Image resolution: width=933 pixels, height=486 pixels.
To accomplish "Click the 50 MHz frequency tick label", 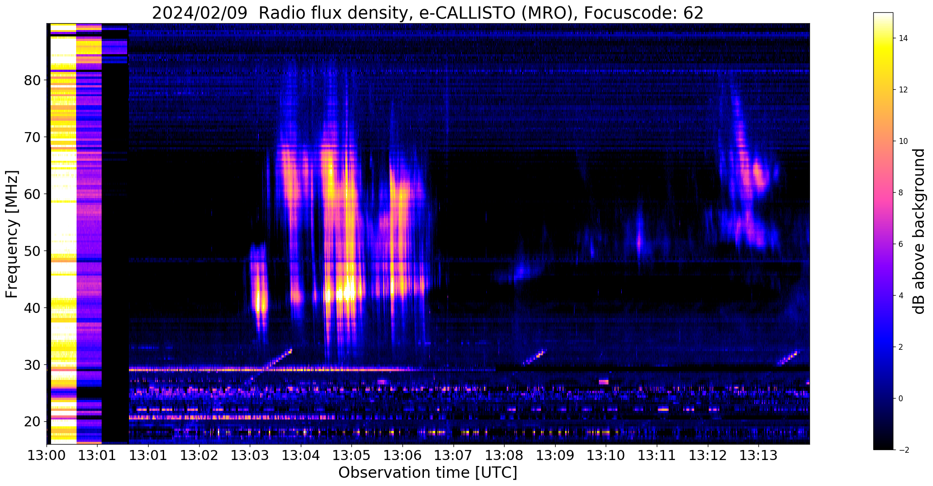I will [32, 251].
